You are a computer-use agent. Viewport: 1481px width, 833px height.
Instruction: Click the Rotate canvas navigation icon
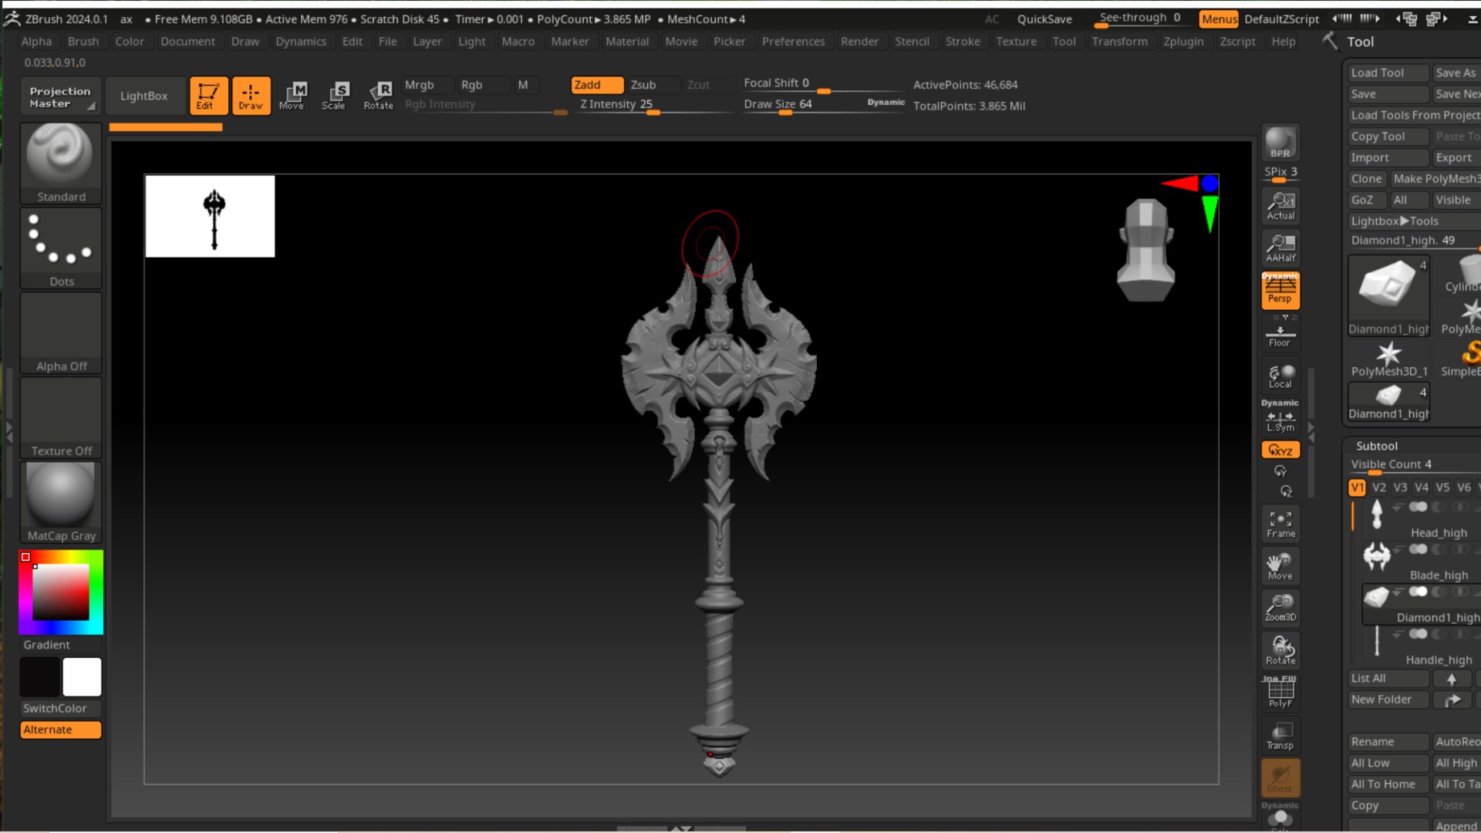(x=1280, y=650)
